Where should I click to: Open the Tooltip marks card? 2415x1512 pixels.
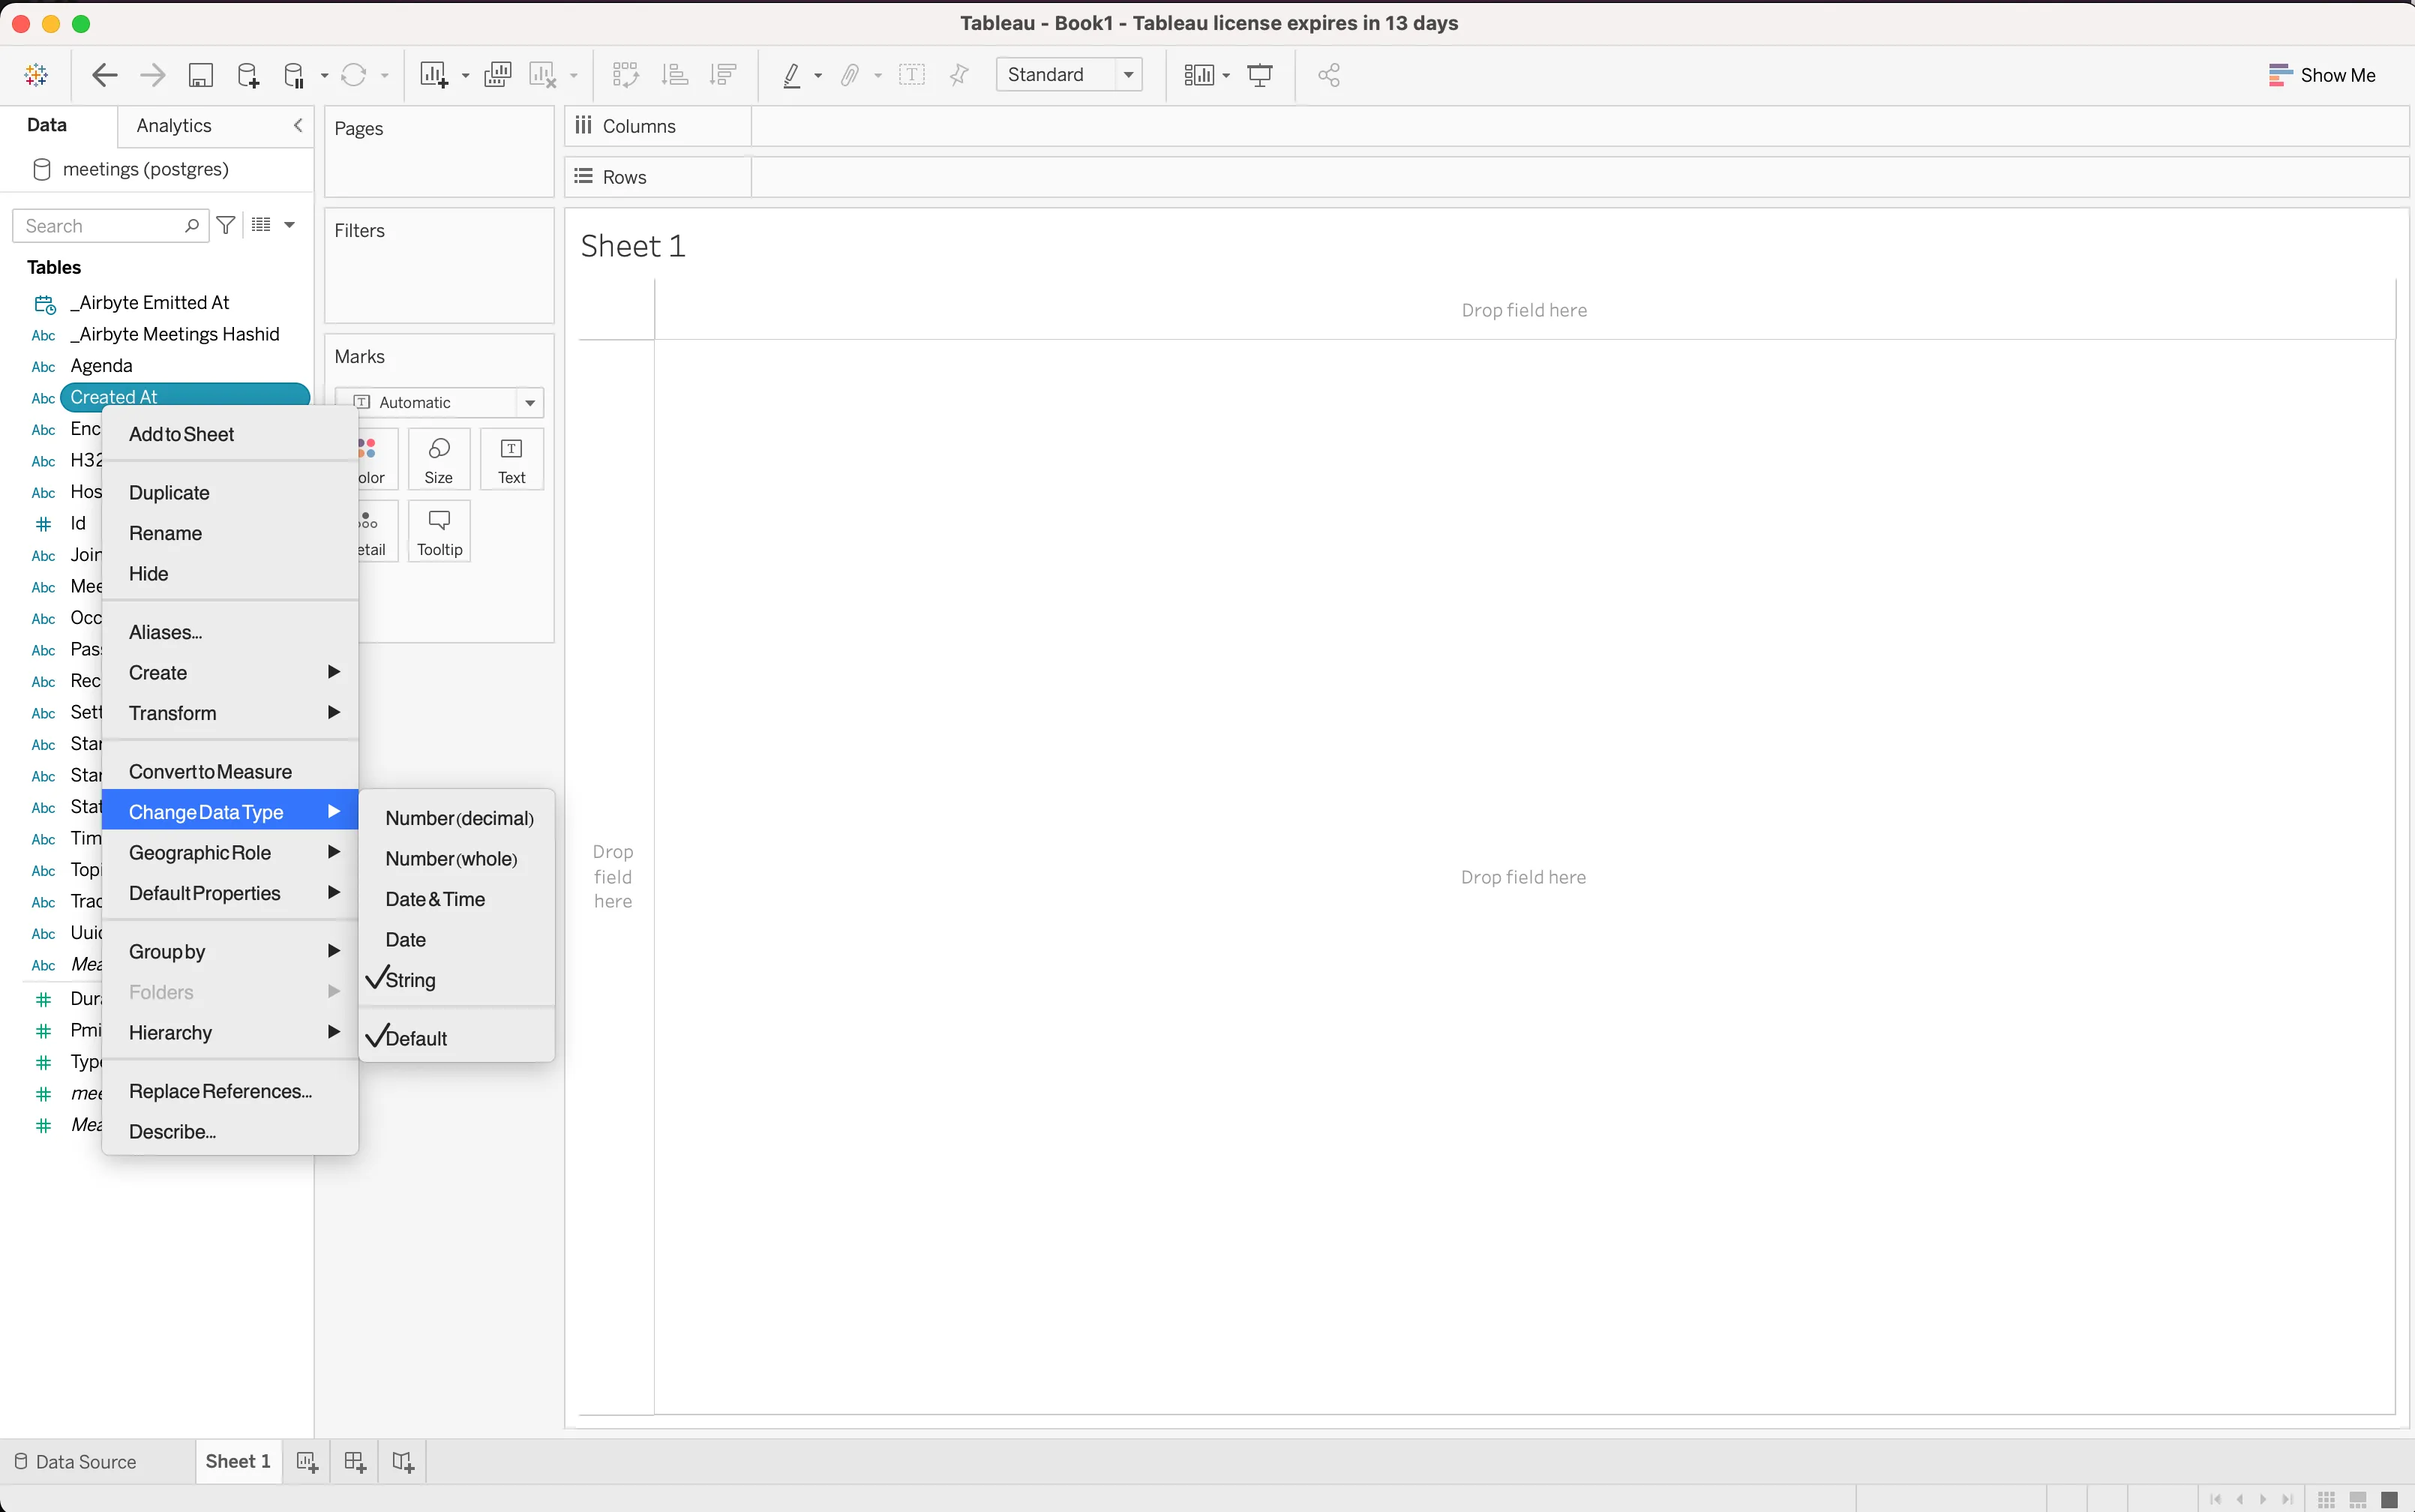tap(439, 531)
